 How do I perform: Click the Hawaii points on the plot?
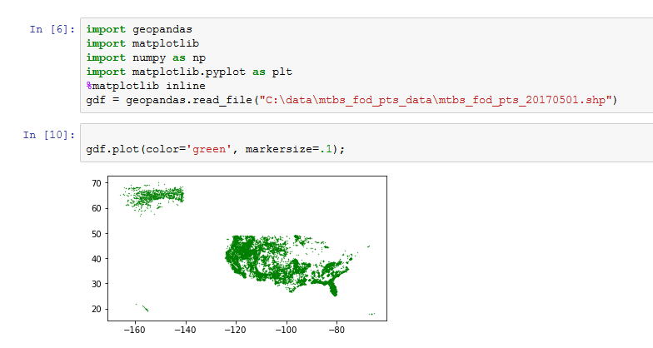coord(143,307)
